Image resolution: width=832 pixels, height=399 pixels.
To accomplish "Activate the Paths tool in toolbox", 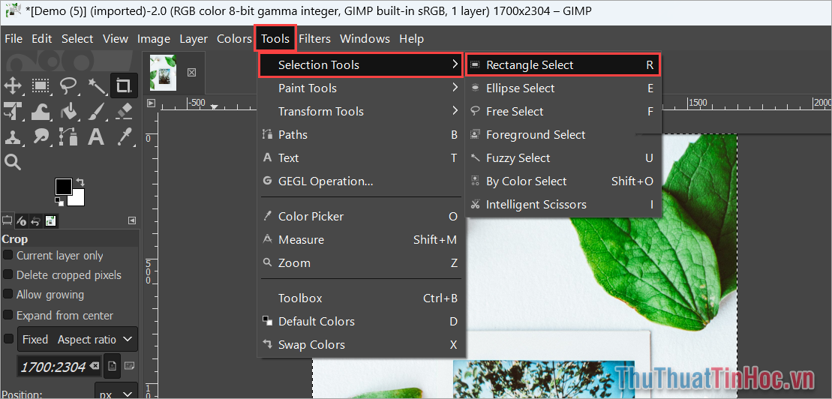I will [68, 136].
